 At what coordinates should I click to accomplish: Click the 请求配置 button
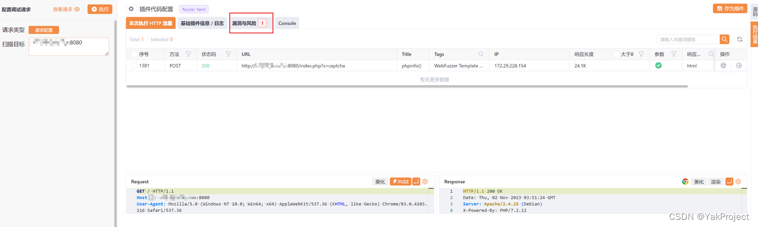tap(44, 30)
